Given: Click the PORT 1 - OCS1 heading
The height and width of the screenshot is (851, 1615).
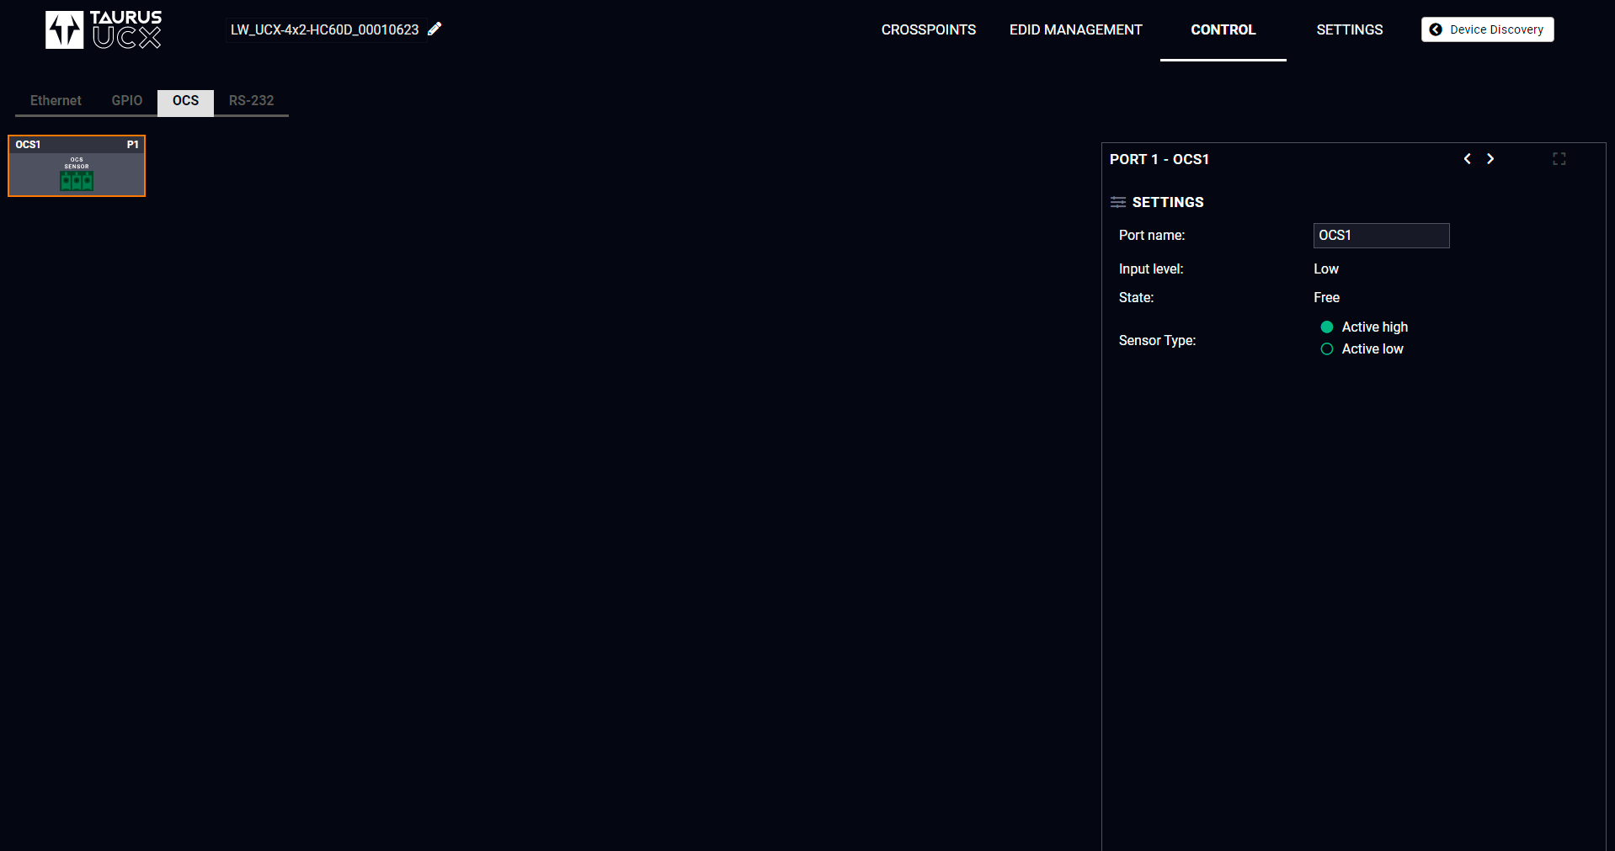Looking at the screenshot, I should tap(1159, 159).
